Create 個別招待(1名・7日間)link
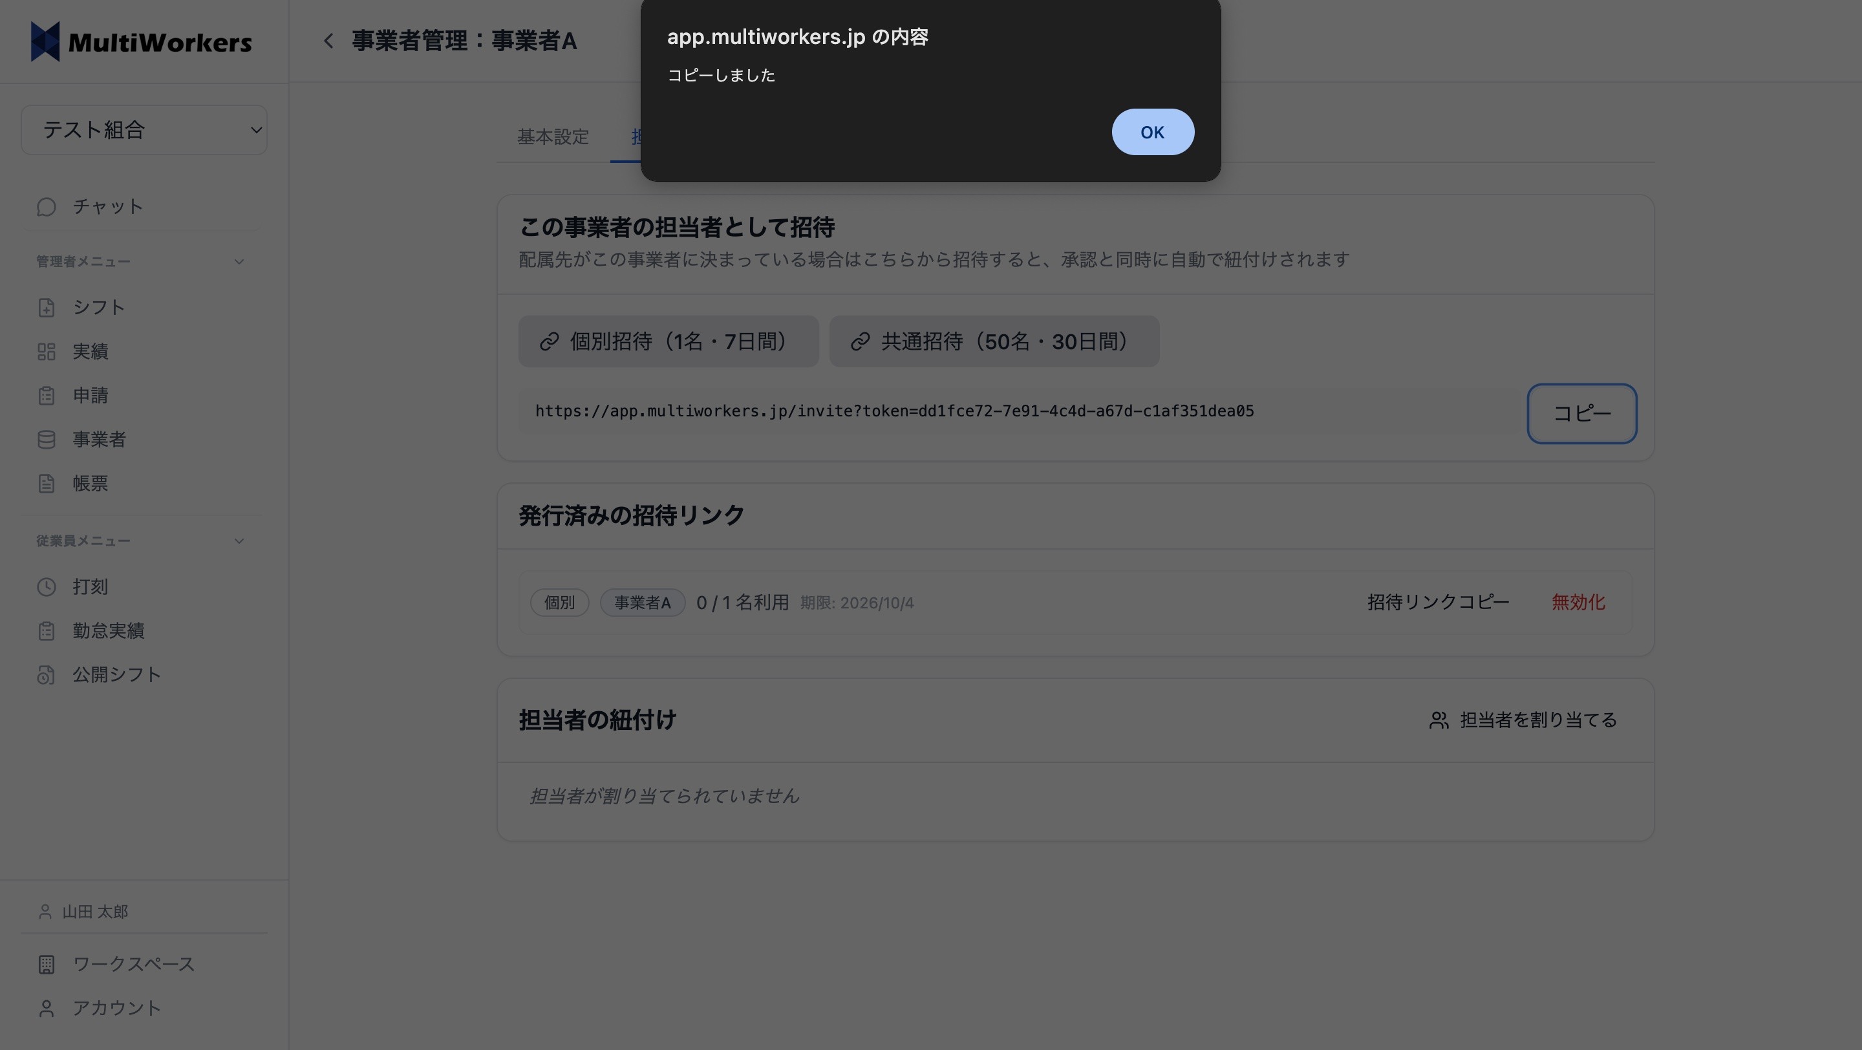Image resolution: width=1862 pixels, height=1050 pixels. click(668, 341)
